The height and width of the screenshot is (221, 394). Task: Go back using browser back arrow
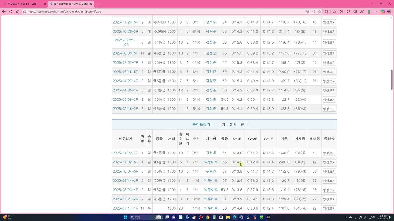4,11
